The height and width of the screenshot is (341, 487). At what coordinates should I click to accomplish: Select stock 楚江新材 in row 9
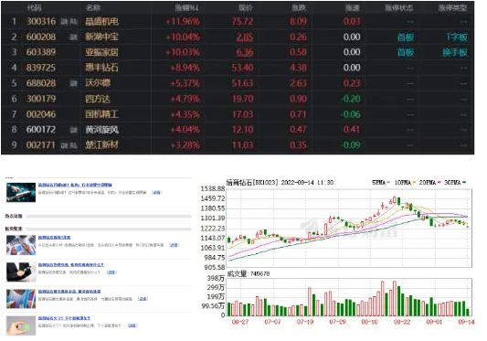(x=101, y=145)
